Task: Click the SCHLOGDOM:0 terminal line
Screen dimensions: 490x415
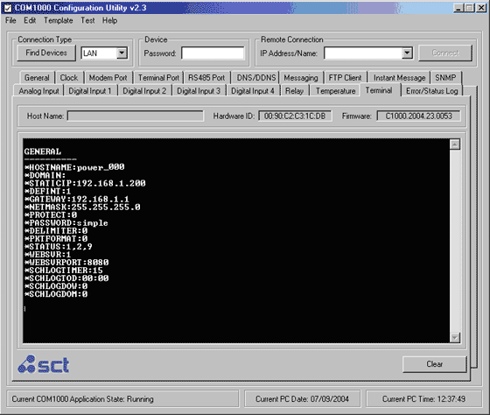Action: coord(56,294)
